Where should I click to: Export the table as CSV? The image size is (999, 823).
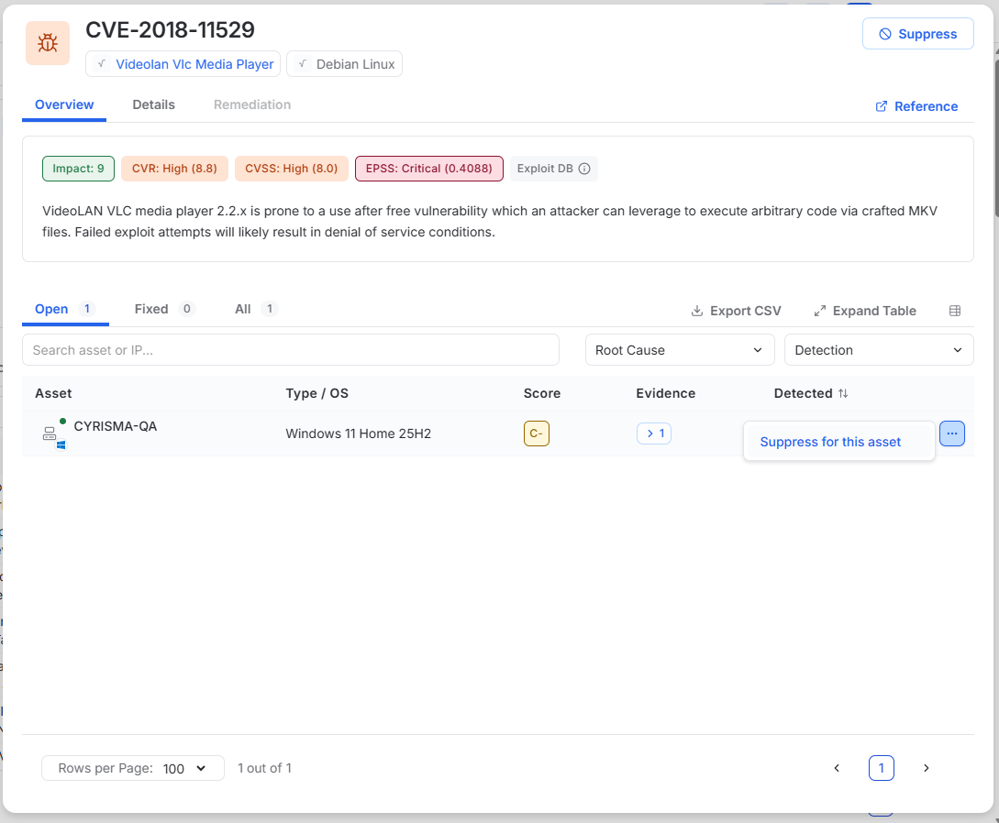click(x=736, y=311)
